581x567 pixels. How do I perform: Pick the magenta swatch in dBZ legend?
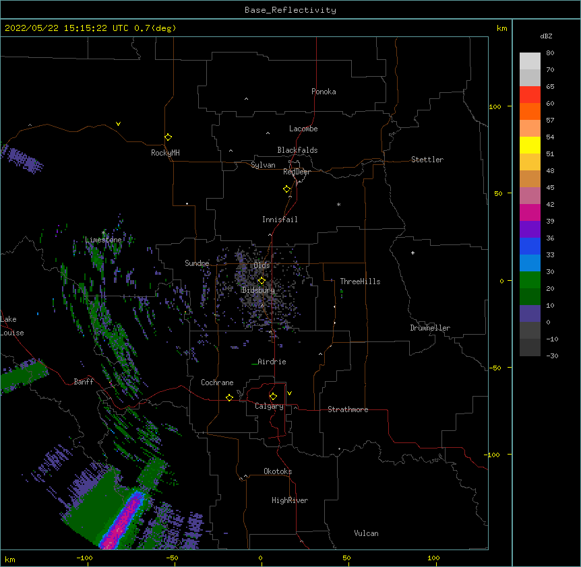(x=530, y=212)
